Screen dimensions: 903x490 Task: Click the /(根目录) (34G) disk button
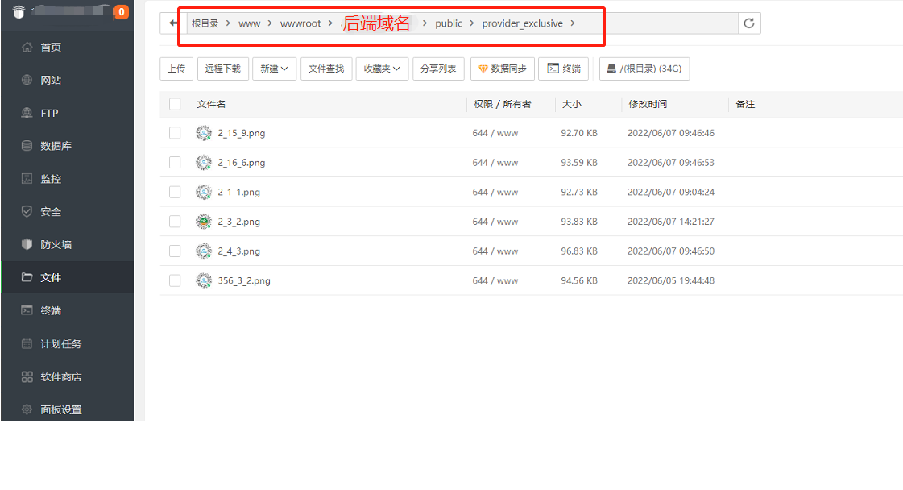644,69
